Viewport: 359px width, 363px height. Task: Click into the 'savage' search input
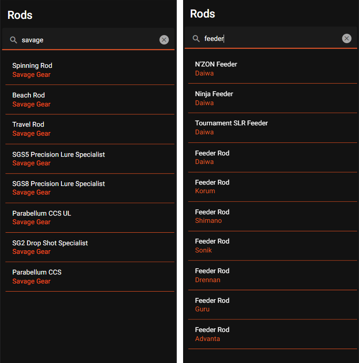[x=88, y=40]
